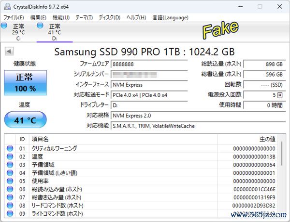
Task: Click the firmware field 8888888
Action: point(149,64)
